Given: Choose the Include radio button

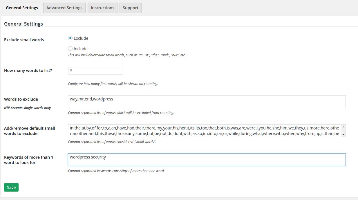Looking at the screenshot, I should 70,48.
